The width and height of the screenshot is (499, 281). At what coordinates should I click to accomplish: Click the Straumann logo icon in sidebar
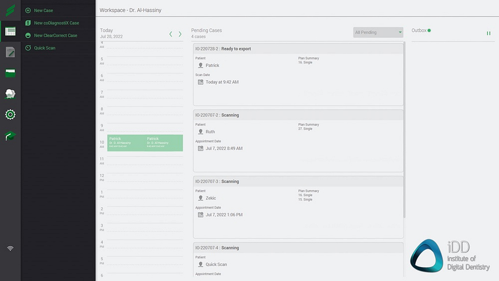(x=10, y=10)
